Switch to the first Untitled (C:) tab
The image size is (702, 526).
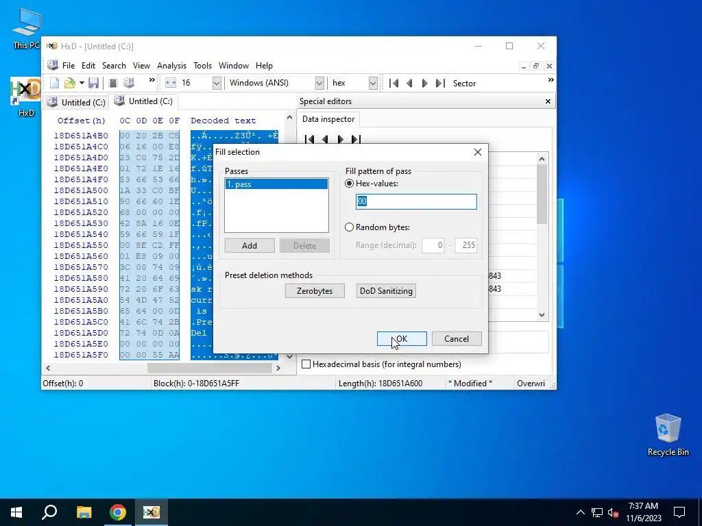[x=77, y=103]
